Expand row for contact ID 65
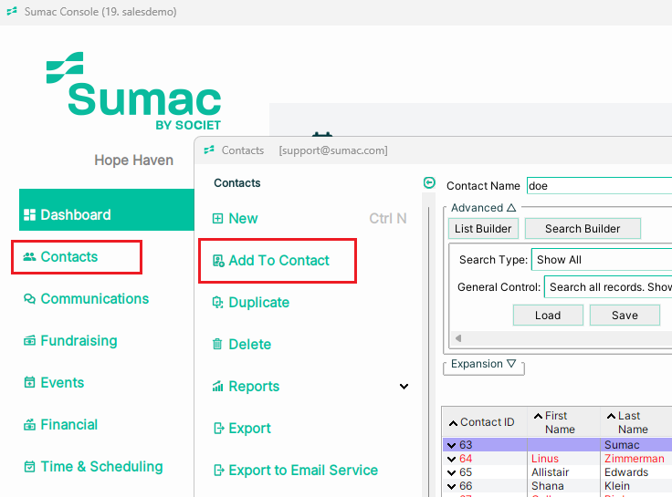 [451, 472]
